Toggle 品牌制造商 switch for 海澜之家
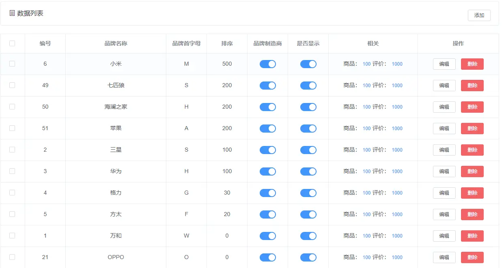The height and width of the screenshot is (268, 504). coord(268,107)
